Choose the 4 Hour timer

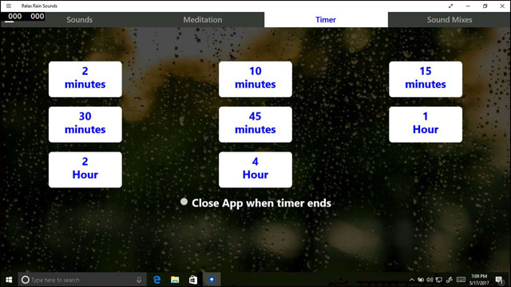click(x=255, y=170)
